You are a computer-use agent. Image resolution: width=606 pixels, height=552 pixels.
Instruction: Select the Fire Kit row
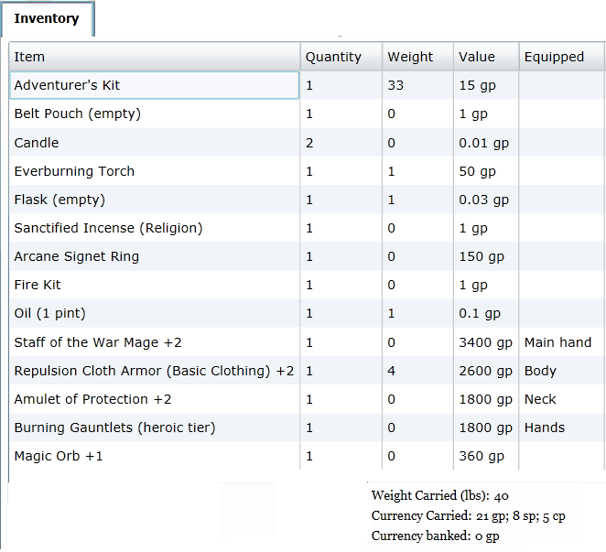(38, 285)
